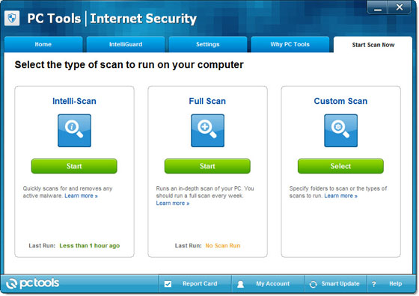
Task: Click the Report Card checkmark icon
Action: pyautogui.click(x=168, y=284)
